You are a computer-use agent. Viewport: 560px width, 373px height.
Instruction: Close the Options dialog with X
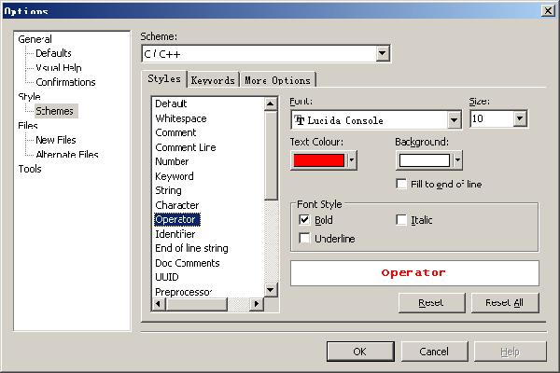tap(548, 10)
